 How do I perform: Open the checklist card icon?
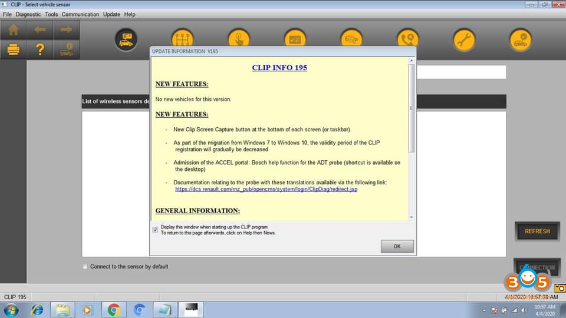[x=295, y=39]
